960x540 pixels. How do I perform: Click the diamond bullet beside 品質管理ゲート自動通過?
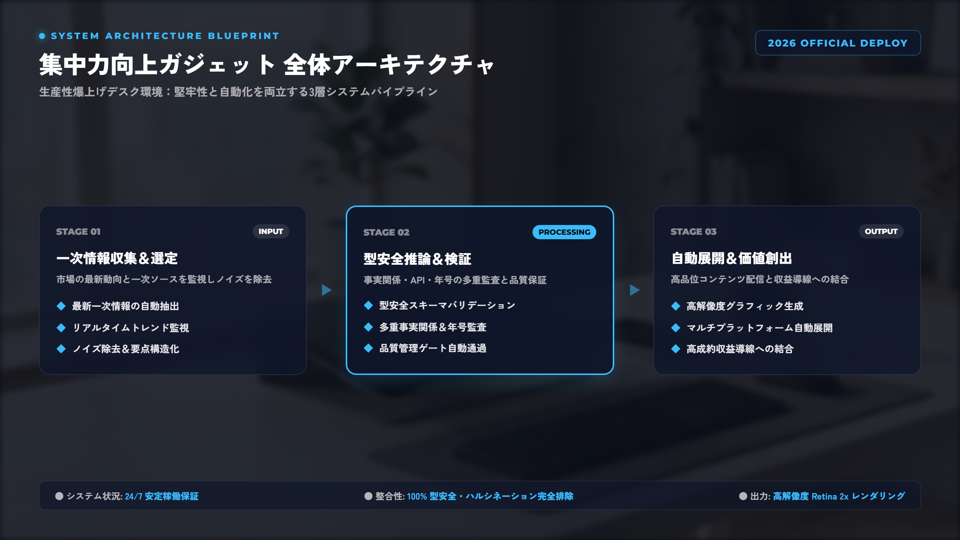click(369, 348)
